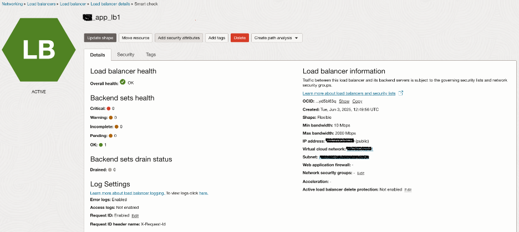Click the 'Smart check' breadcrumb text
Screen dimensions: 519x232
pos(146,4)
